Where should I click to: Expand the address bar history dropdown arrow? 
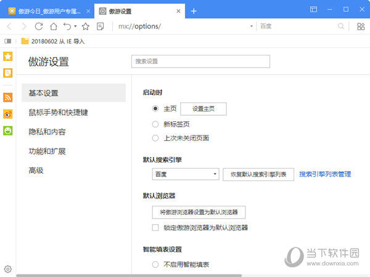(x=252, y=26)
